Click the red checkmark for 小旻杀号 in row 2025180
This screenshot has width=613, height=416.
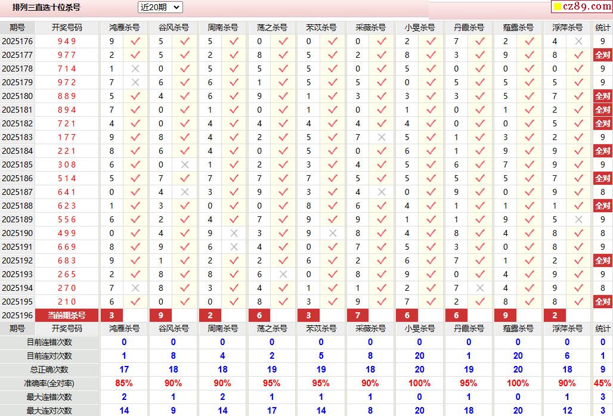pos(431,96)
